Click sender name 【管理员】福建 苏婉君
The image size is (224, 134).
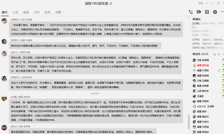[x=21, y=41]
